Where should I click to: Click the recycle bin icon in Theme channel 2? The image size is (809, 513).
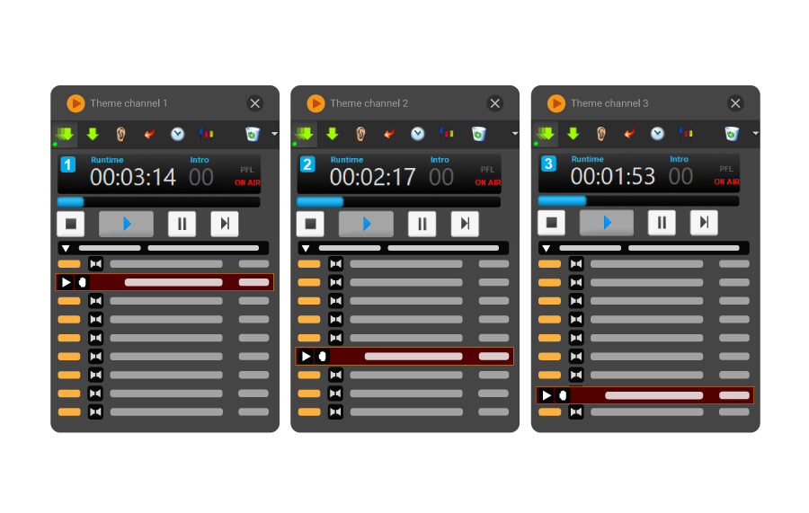pos(478,134)
